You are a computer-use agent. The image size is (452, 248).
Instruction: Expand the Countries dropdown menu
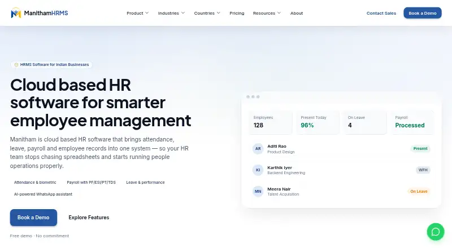click(207, 13)
